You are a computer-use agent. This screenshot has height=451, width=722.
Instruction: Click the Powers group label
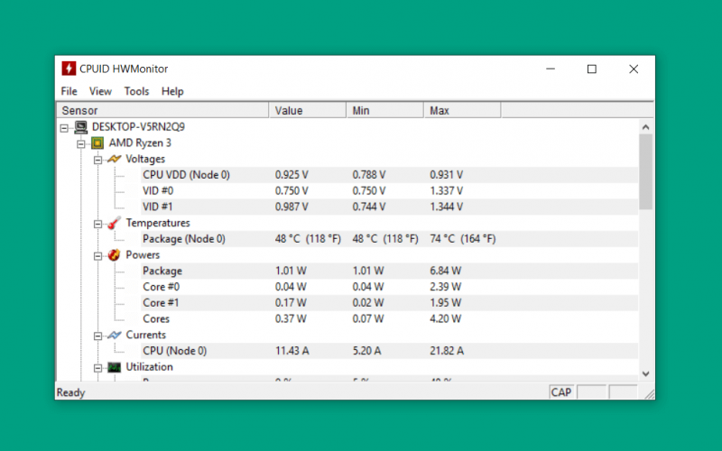[143, 255]
